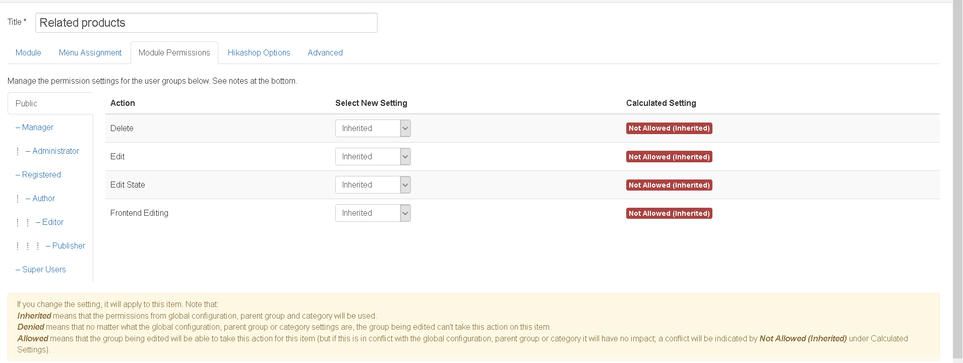Open the Frontend Editing setting dropdown

(x=373, y=213)
